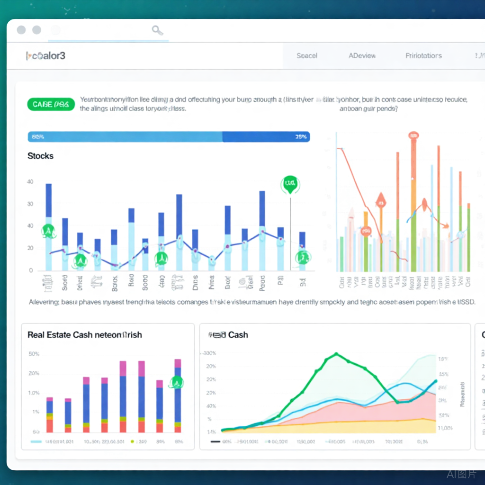
Task: Click the leftmost green badge on Stocks chart
Action: click(x=48, y=231)
